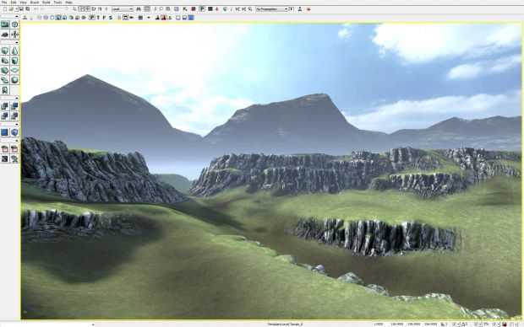Click the CSG Deintersect icon

click(14, 116)
